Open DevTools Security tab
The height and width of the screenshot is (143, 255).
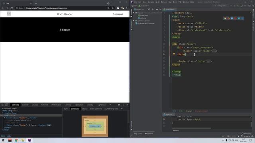[90, 105]
